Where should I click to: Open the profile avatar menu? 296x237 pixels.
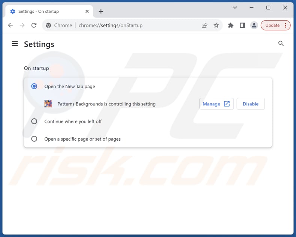pyautogui.click(x=254, y=25)
